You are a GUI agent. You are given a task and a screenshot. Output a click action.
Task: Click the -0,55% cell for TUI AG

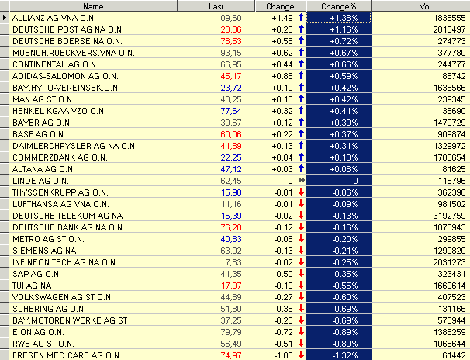point(339,286)
